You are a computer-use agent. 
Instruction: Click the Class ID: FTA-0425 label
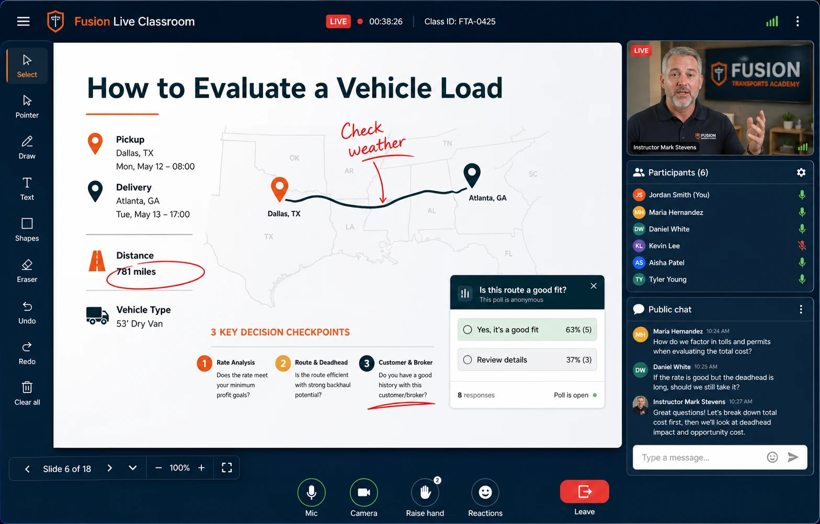(460, 21)
